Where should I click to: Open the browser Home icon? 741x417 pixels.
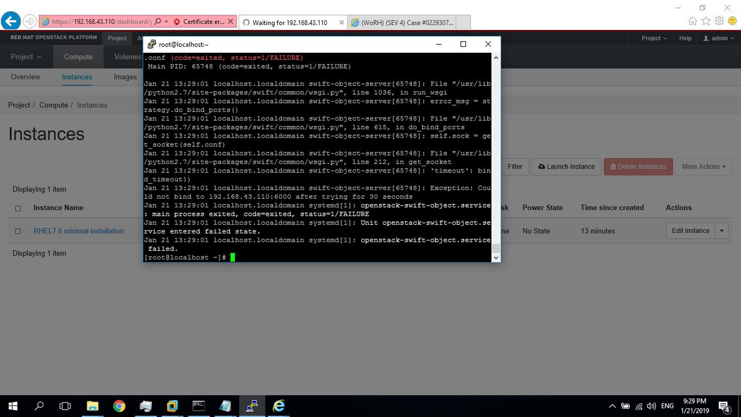tap(692, 21)
